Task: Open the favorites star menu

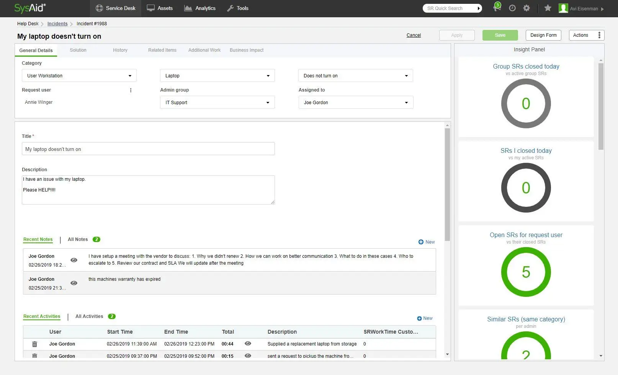Action: point(548,8)
